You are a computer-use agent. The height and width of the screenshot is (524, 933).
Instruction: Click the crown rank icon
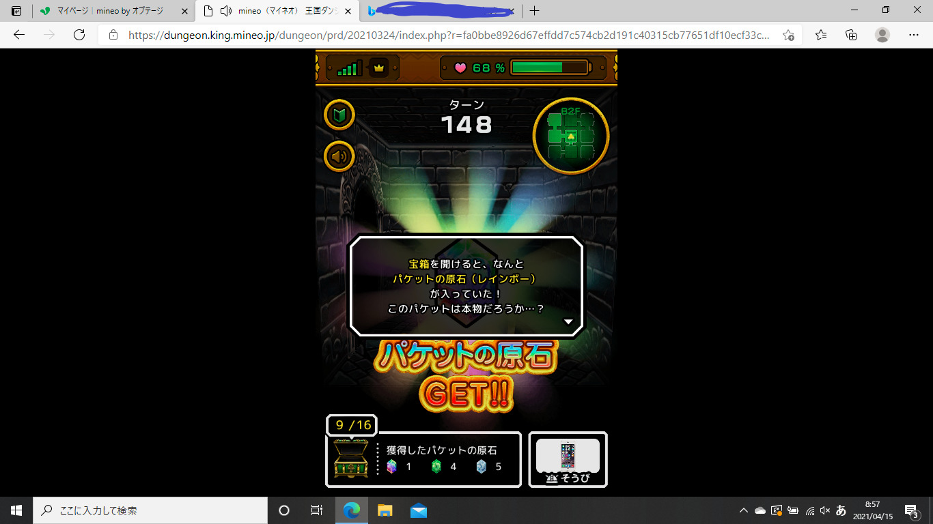[378, 68]
